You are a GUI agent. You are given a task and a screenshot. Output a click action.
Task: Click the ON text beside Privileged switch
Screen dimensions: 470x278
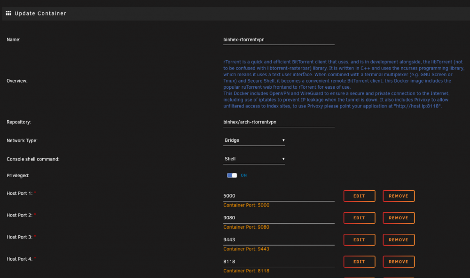tap(243, 175)
